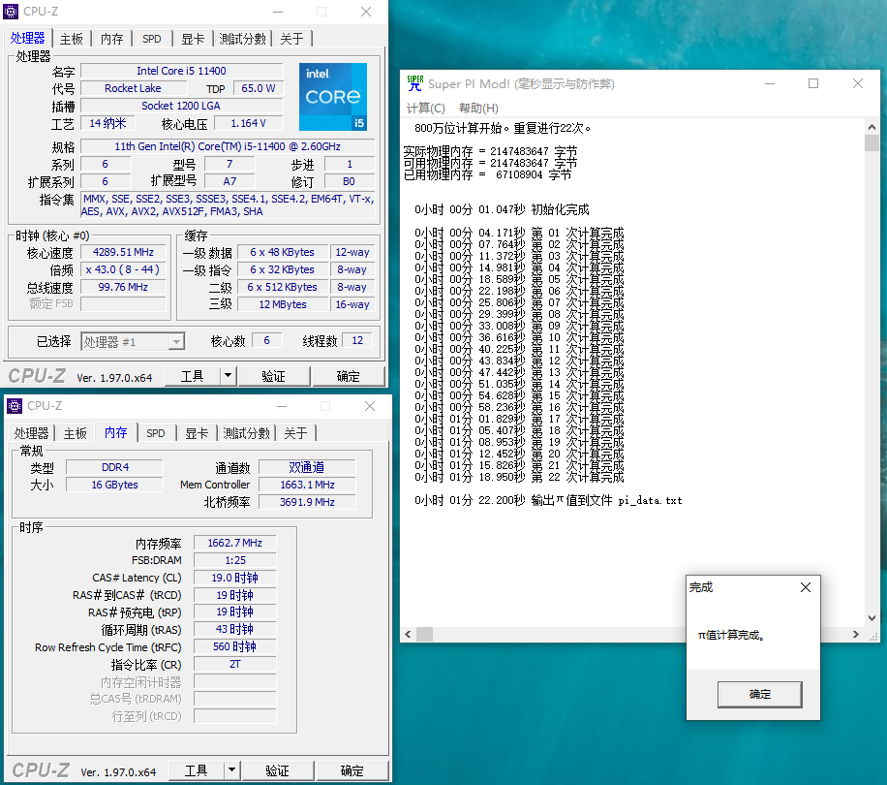Click the Super PI horizontal scrollbar left arrow
The width and height of the screenshot is (887, 785).
408,635
